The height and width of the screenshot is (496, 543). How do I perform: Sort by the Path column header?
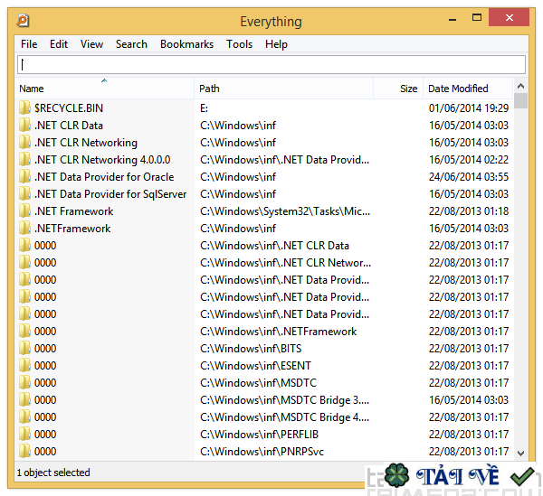(283, 89)
